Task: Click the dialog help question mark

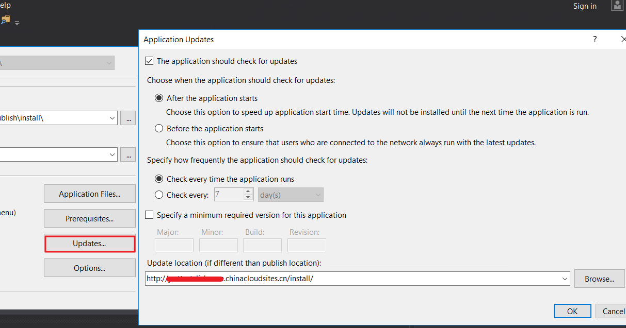Action: tap(595, 39)
